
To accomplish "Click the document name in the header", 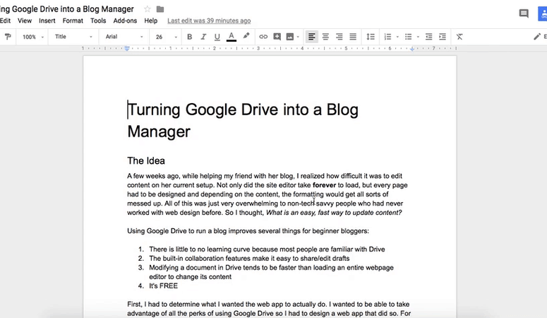I will [67, 9].
